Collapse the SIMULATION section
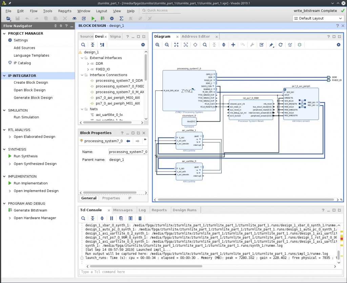Screen dimensions: 347x283 (x=4, y=110)
